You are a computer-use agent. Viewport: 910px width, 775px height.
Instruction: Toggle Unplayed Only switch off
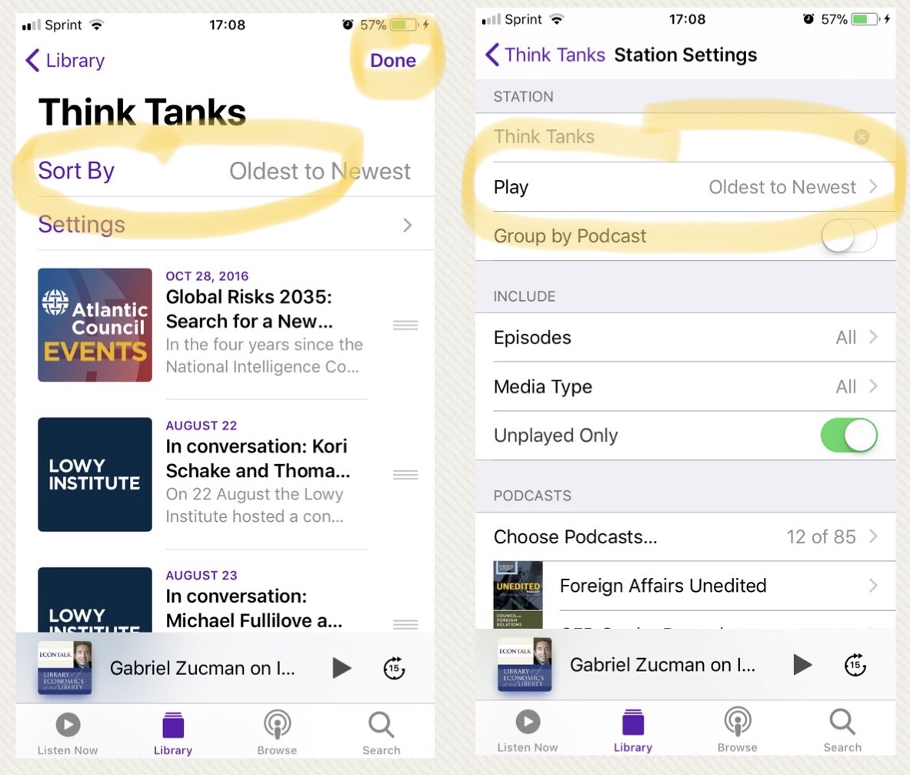[x=849, y=436]
